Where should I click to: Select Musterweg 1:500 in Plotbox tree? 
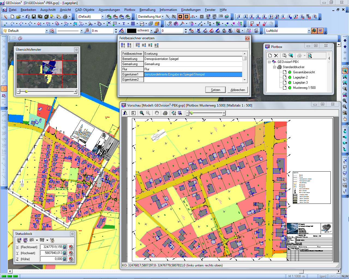point(304,88)
